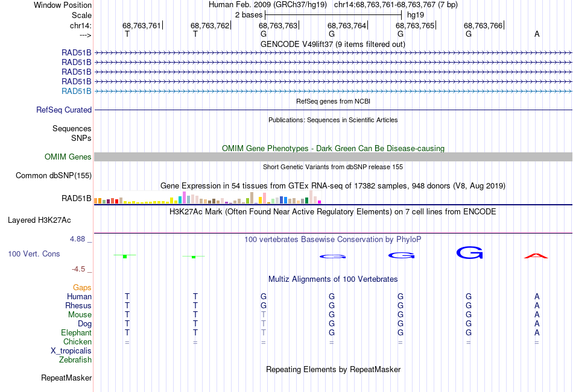Viewport: 573px width, 392px height.
Task: Open '100 vertebrates Basewise Conservation by PhyloP' title
Action: (332, 240)
